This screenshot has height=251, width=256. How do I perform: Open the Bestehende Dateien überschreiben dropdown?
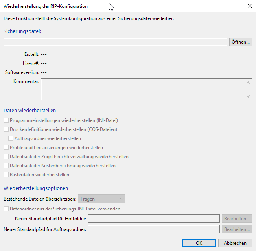101,199
